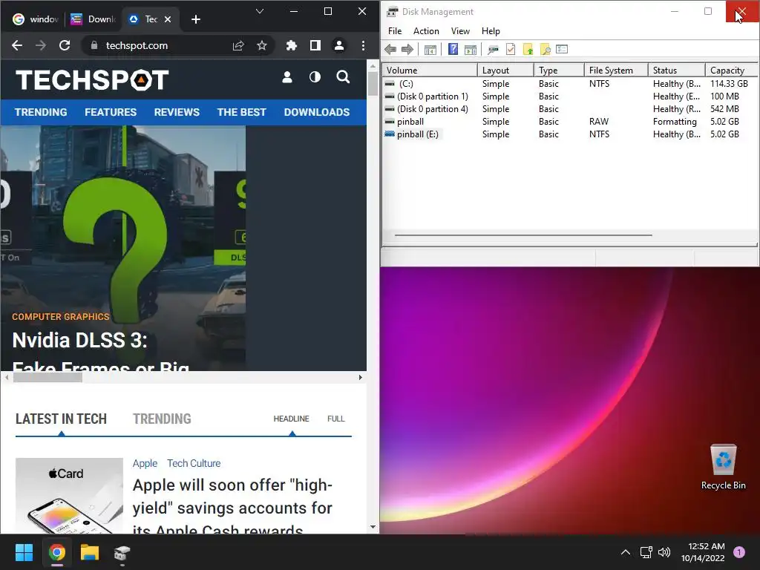Open Chrome Extensions puzzle icon
760x570 pixels.
click(x=291, y=45)
